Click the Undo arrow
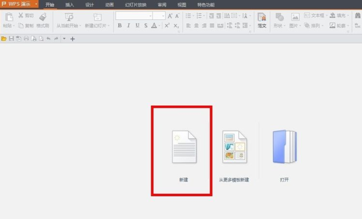The image size is (362, 219). (48, 39)
